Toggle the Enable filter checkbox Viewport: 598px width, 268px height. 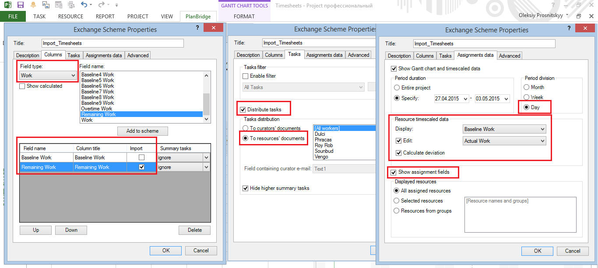(246, 76)
